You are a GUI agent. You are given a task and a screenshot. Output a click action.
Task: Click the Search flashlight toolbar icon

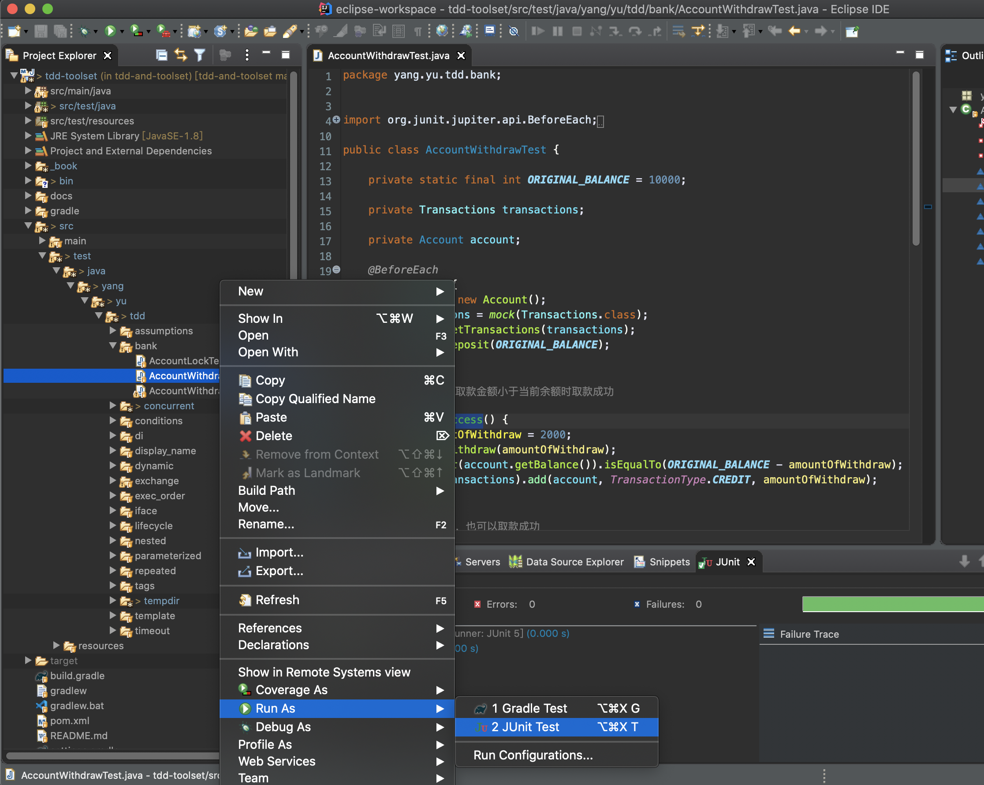click(290, 31)
